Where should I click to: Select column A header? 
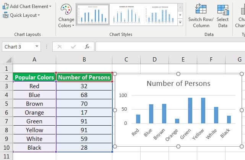click(x=34, y=60)
